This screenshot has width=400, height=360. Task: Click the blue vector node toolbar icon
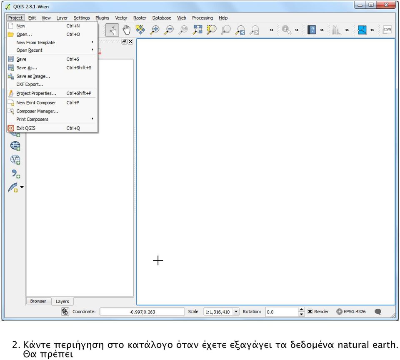(362, 30)
